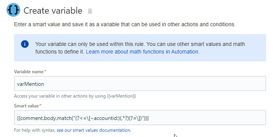This screenshot has height=137, width=273.
Task: Open Learn more about math functions link
Action: coord(142,52)
